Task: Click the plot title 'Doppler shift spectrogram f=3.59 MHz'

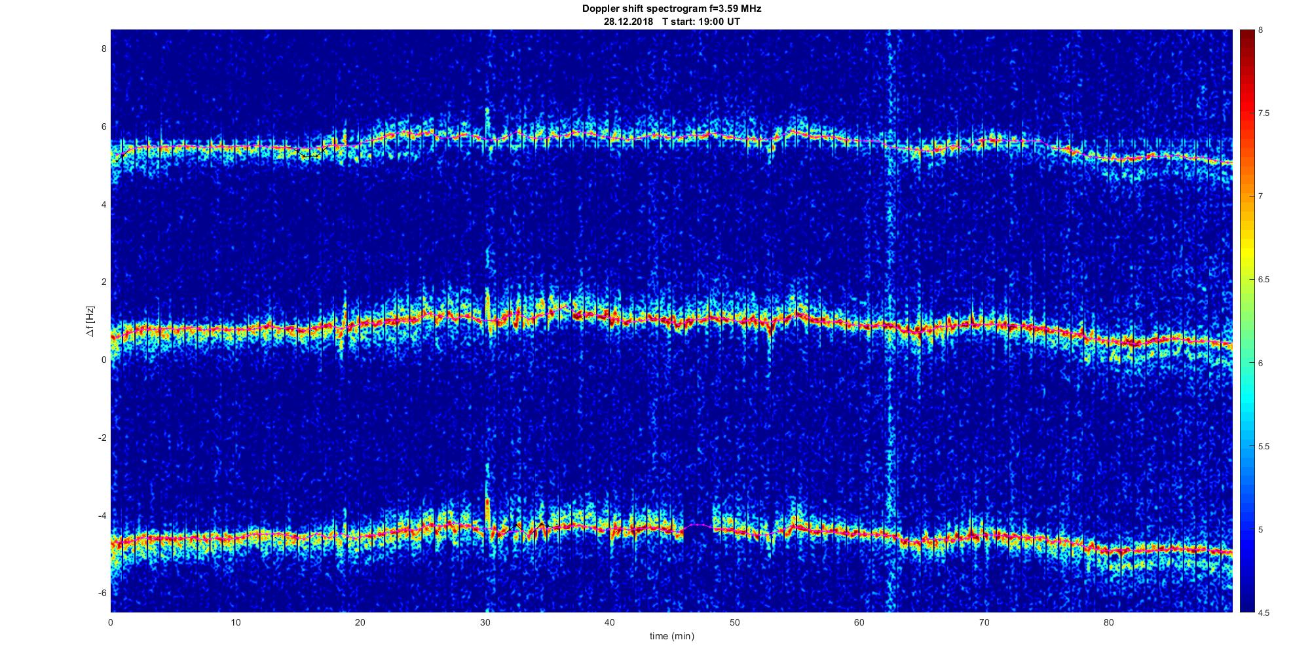Action: tap(671, 9)
